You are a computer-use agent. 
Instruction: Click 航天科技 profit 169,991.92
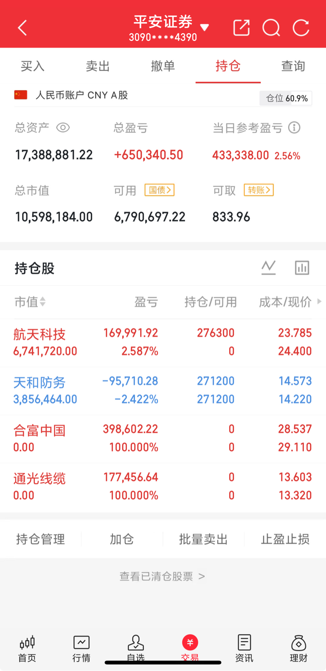click(131, 333)
